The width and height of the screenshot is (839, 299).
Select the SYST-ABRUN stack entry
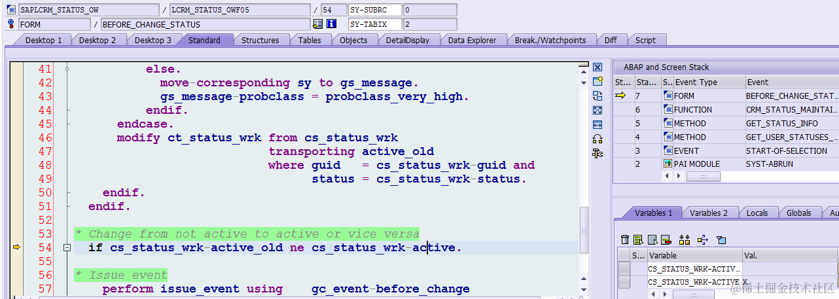(x=792, y=165)
